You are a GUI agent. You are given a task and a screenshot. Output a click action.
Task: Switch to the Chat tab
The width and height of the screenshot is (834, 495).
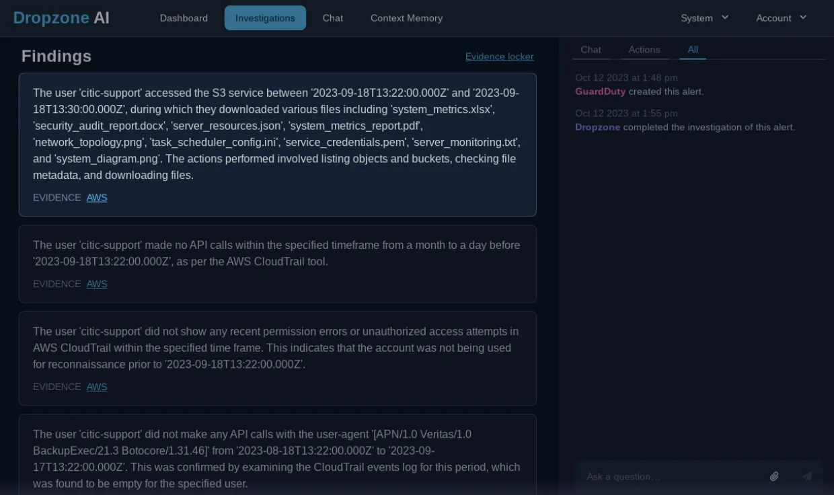591,49
